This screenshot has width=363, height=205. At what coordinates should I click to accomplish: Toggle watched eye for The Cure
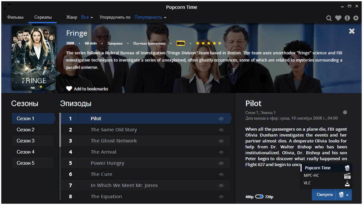[x=221, y=174]
